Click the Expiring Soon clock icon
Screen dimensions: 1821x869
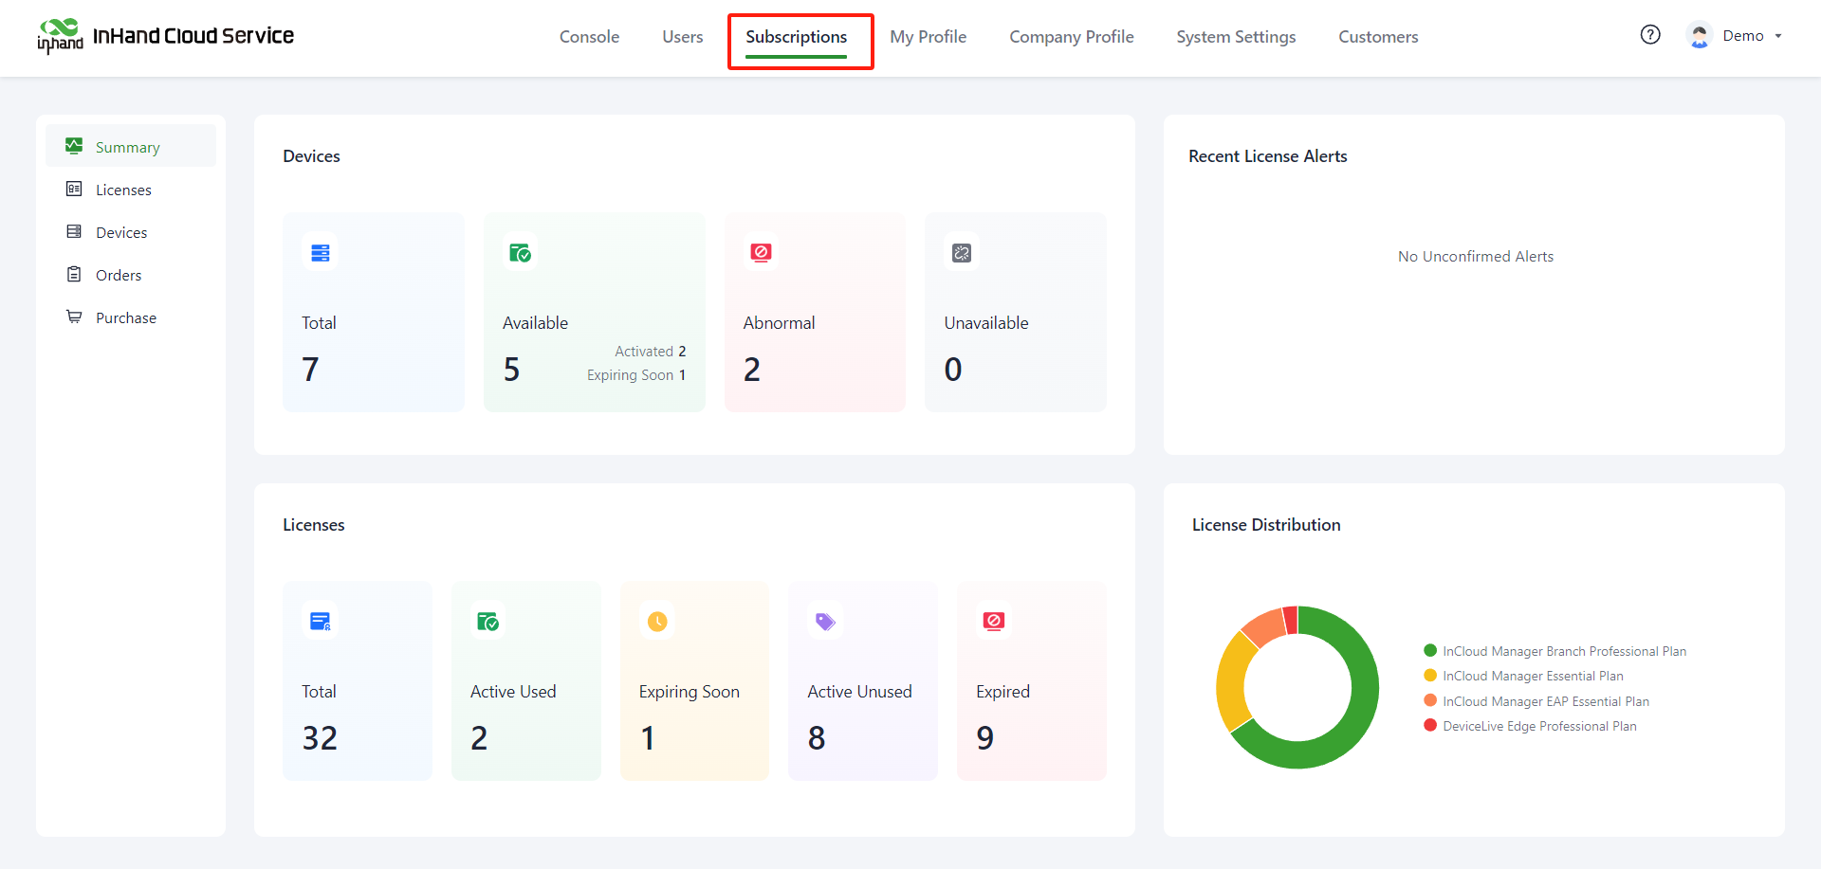point(657,622)
